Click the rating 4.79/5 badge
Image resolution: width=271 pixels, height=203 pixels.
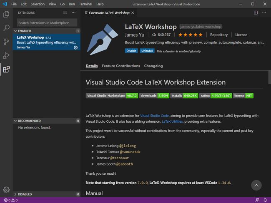(216, 96)
